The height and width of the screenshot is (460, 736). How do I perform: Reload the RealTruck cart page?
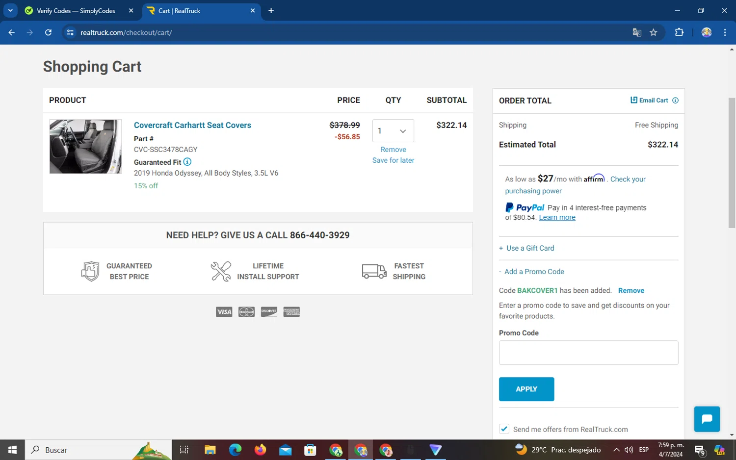(48, 32)
